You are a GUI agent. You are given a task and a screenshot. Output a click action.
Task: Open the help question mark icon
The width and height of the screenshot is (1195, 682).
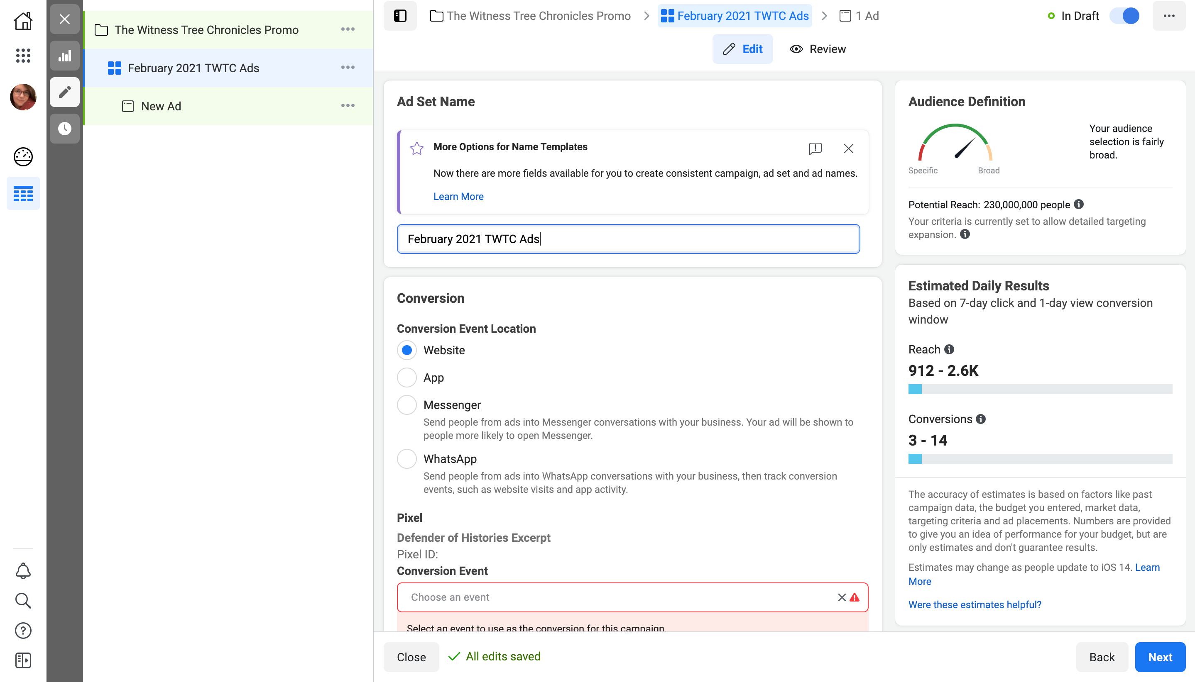(x=23, y=631)
